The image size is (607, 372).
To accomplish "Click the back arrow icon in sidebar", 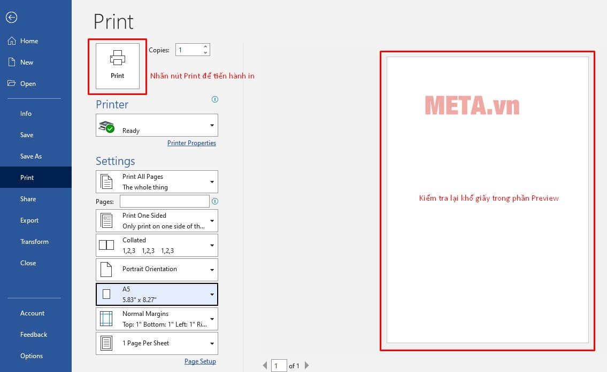I will click(x=12, y=18).
